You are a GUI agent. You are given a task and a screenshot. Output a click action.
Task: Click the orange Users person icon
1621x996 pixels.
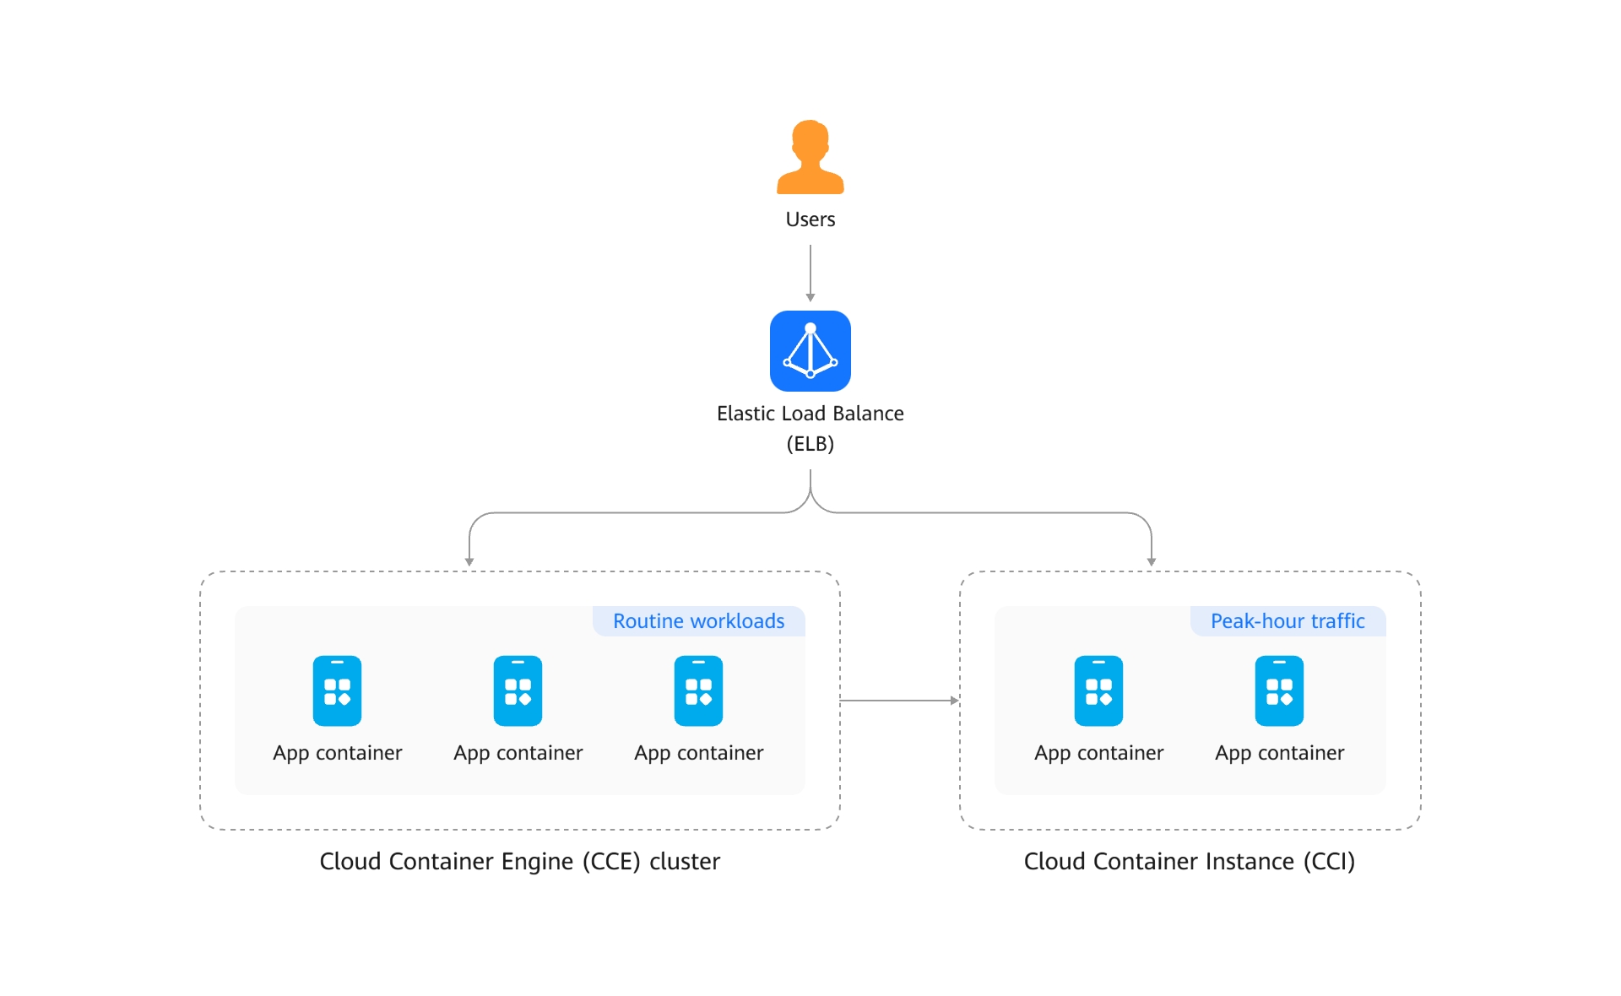click(x=810, y=157)
